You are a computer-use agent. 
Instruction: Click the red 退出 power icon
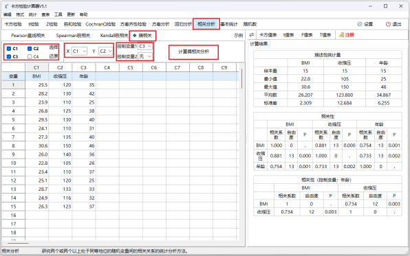click(x=388, y=24)
